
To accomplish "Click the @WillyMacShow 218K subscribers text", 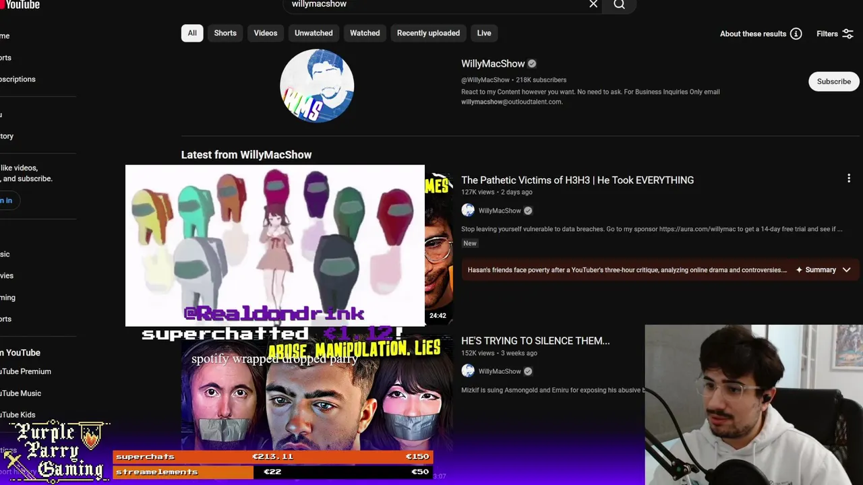I will (x=514, y=79).
